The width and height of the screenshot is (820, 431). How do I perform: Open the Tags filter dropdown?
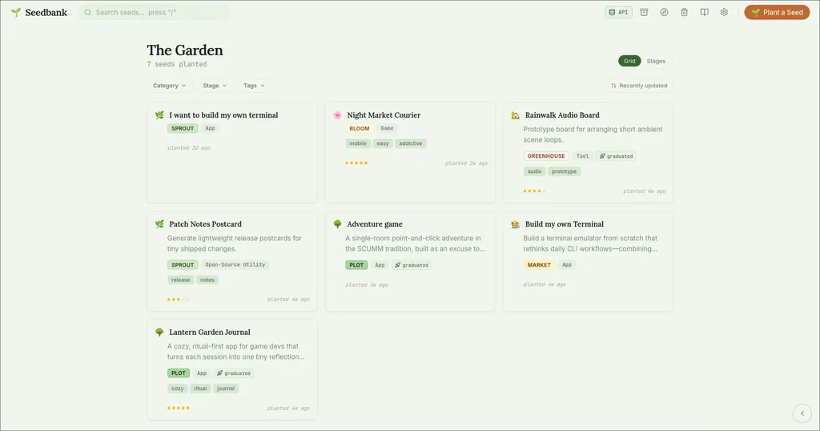[254, 85]
